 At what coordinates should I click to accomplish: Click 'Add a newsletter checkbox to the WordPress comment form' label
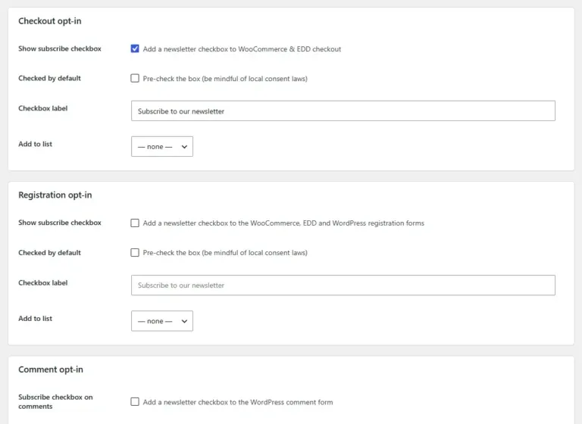tap(238, 402)
